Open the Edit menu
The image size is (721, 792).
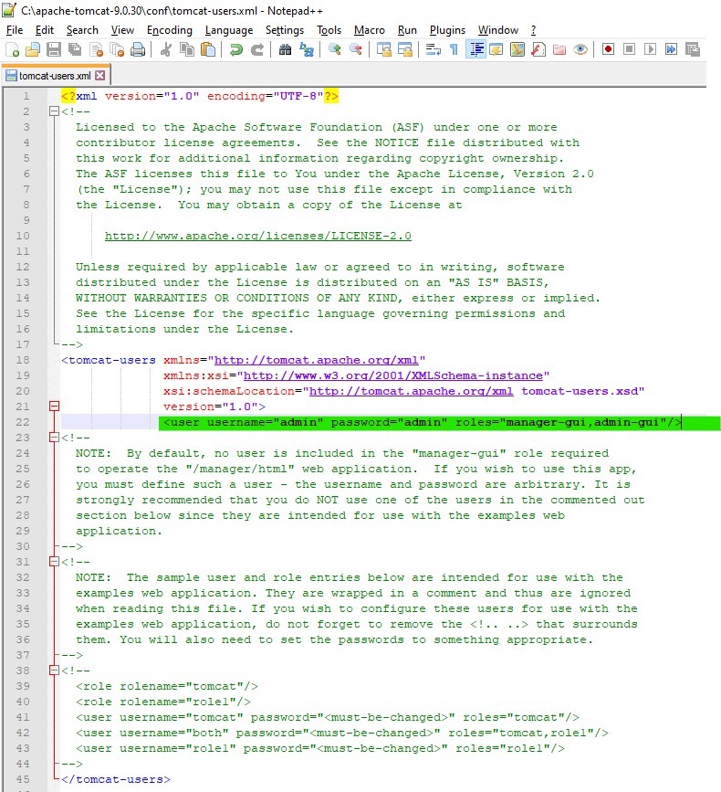tap(45, 30)
